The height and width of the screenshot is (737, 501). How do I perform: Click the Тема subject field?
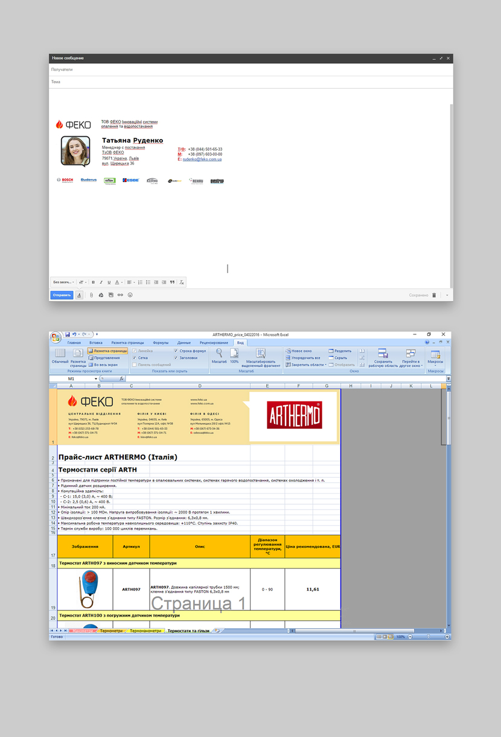250,82
